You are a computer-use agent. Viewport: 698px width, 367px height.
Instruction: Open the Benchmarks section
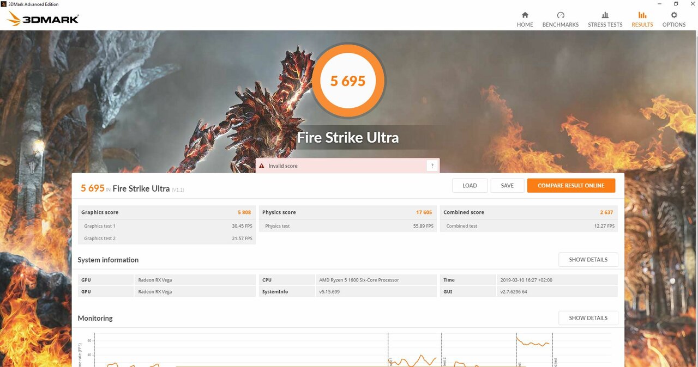coord(560,19)
